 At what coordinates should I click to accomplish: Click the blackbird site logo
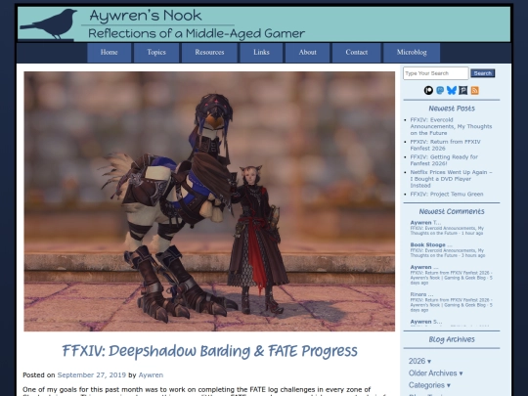[x=49, y=24]
